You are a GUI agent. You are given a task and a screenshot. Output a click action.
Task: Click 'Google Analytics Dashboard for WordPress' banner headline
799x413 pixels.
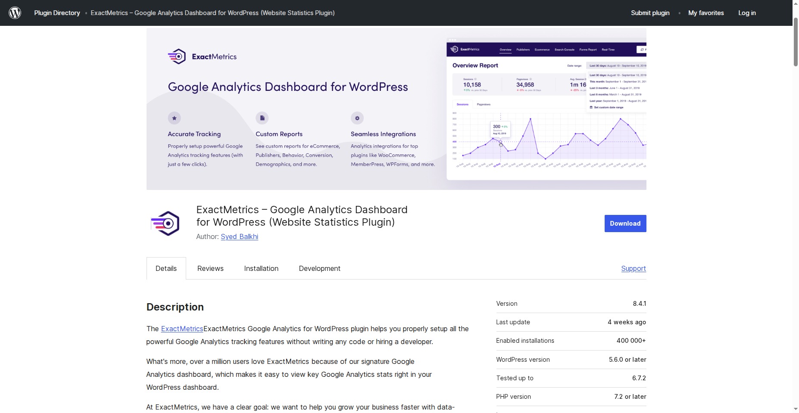(x=288, y=87)
